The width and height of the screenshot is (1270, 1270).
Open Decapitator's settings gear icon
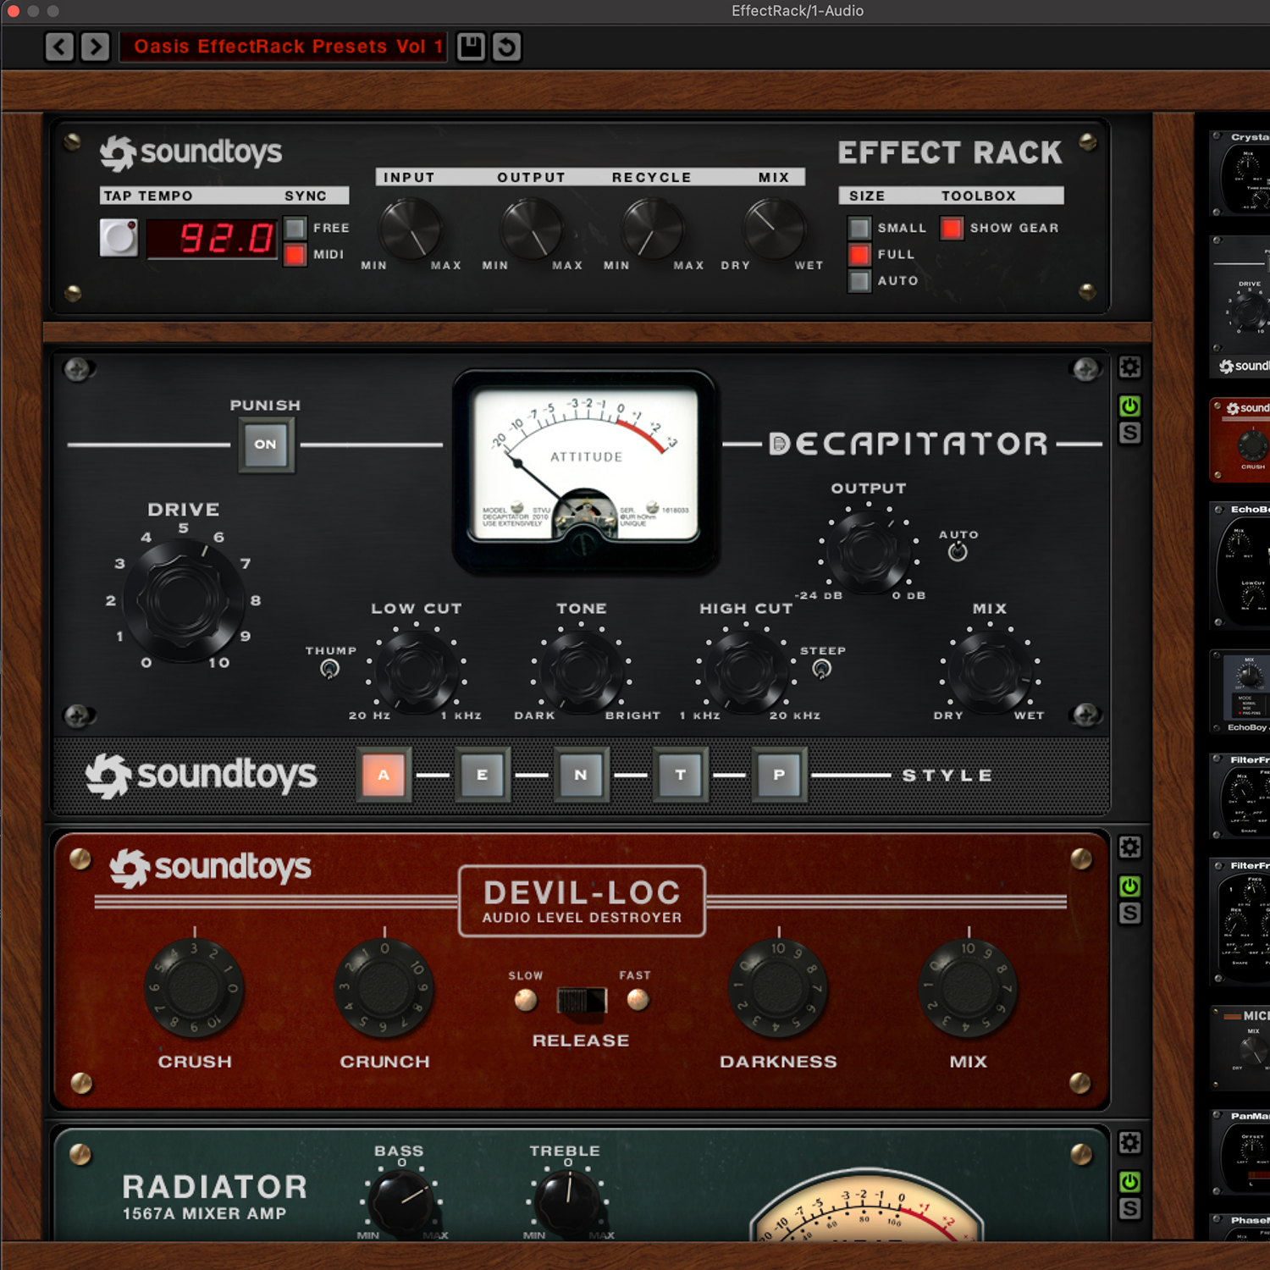pos(1129,366)
